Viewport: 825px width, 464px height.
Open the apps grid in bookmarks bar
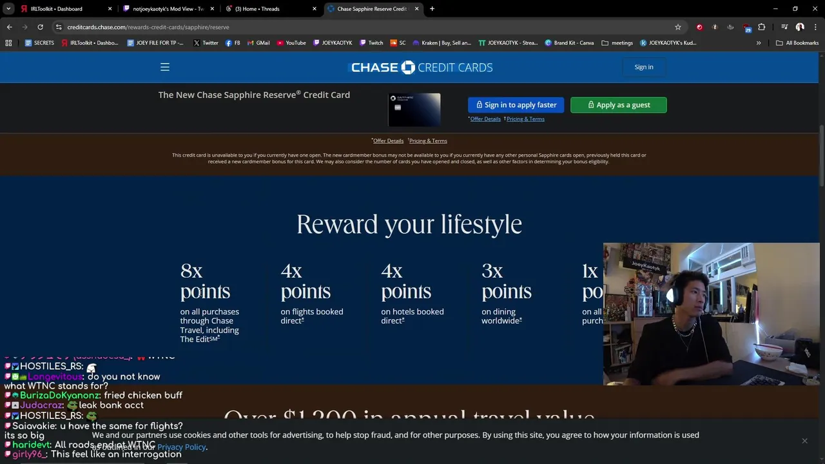tap(8, 43)
